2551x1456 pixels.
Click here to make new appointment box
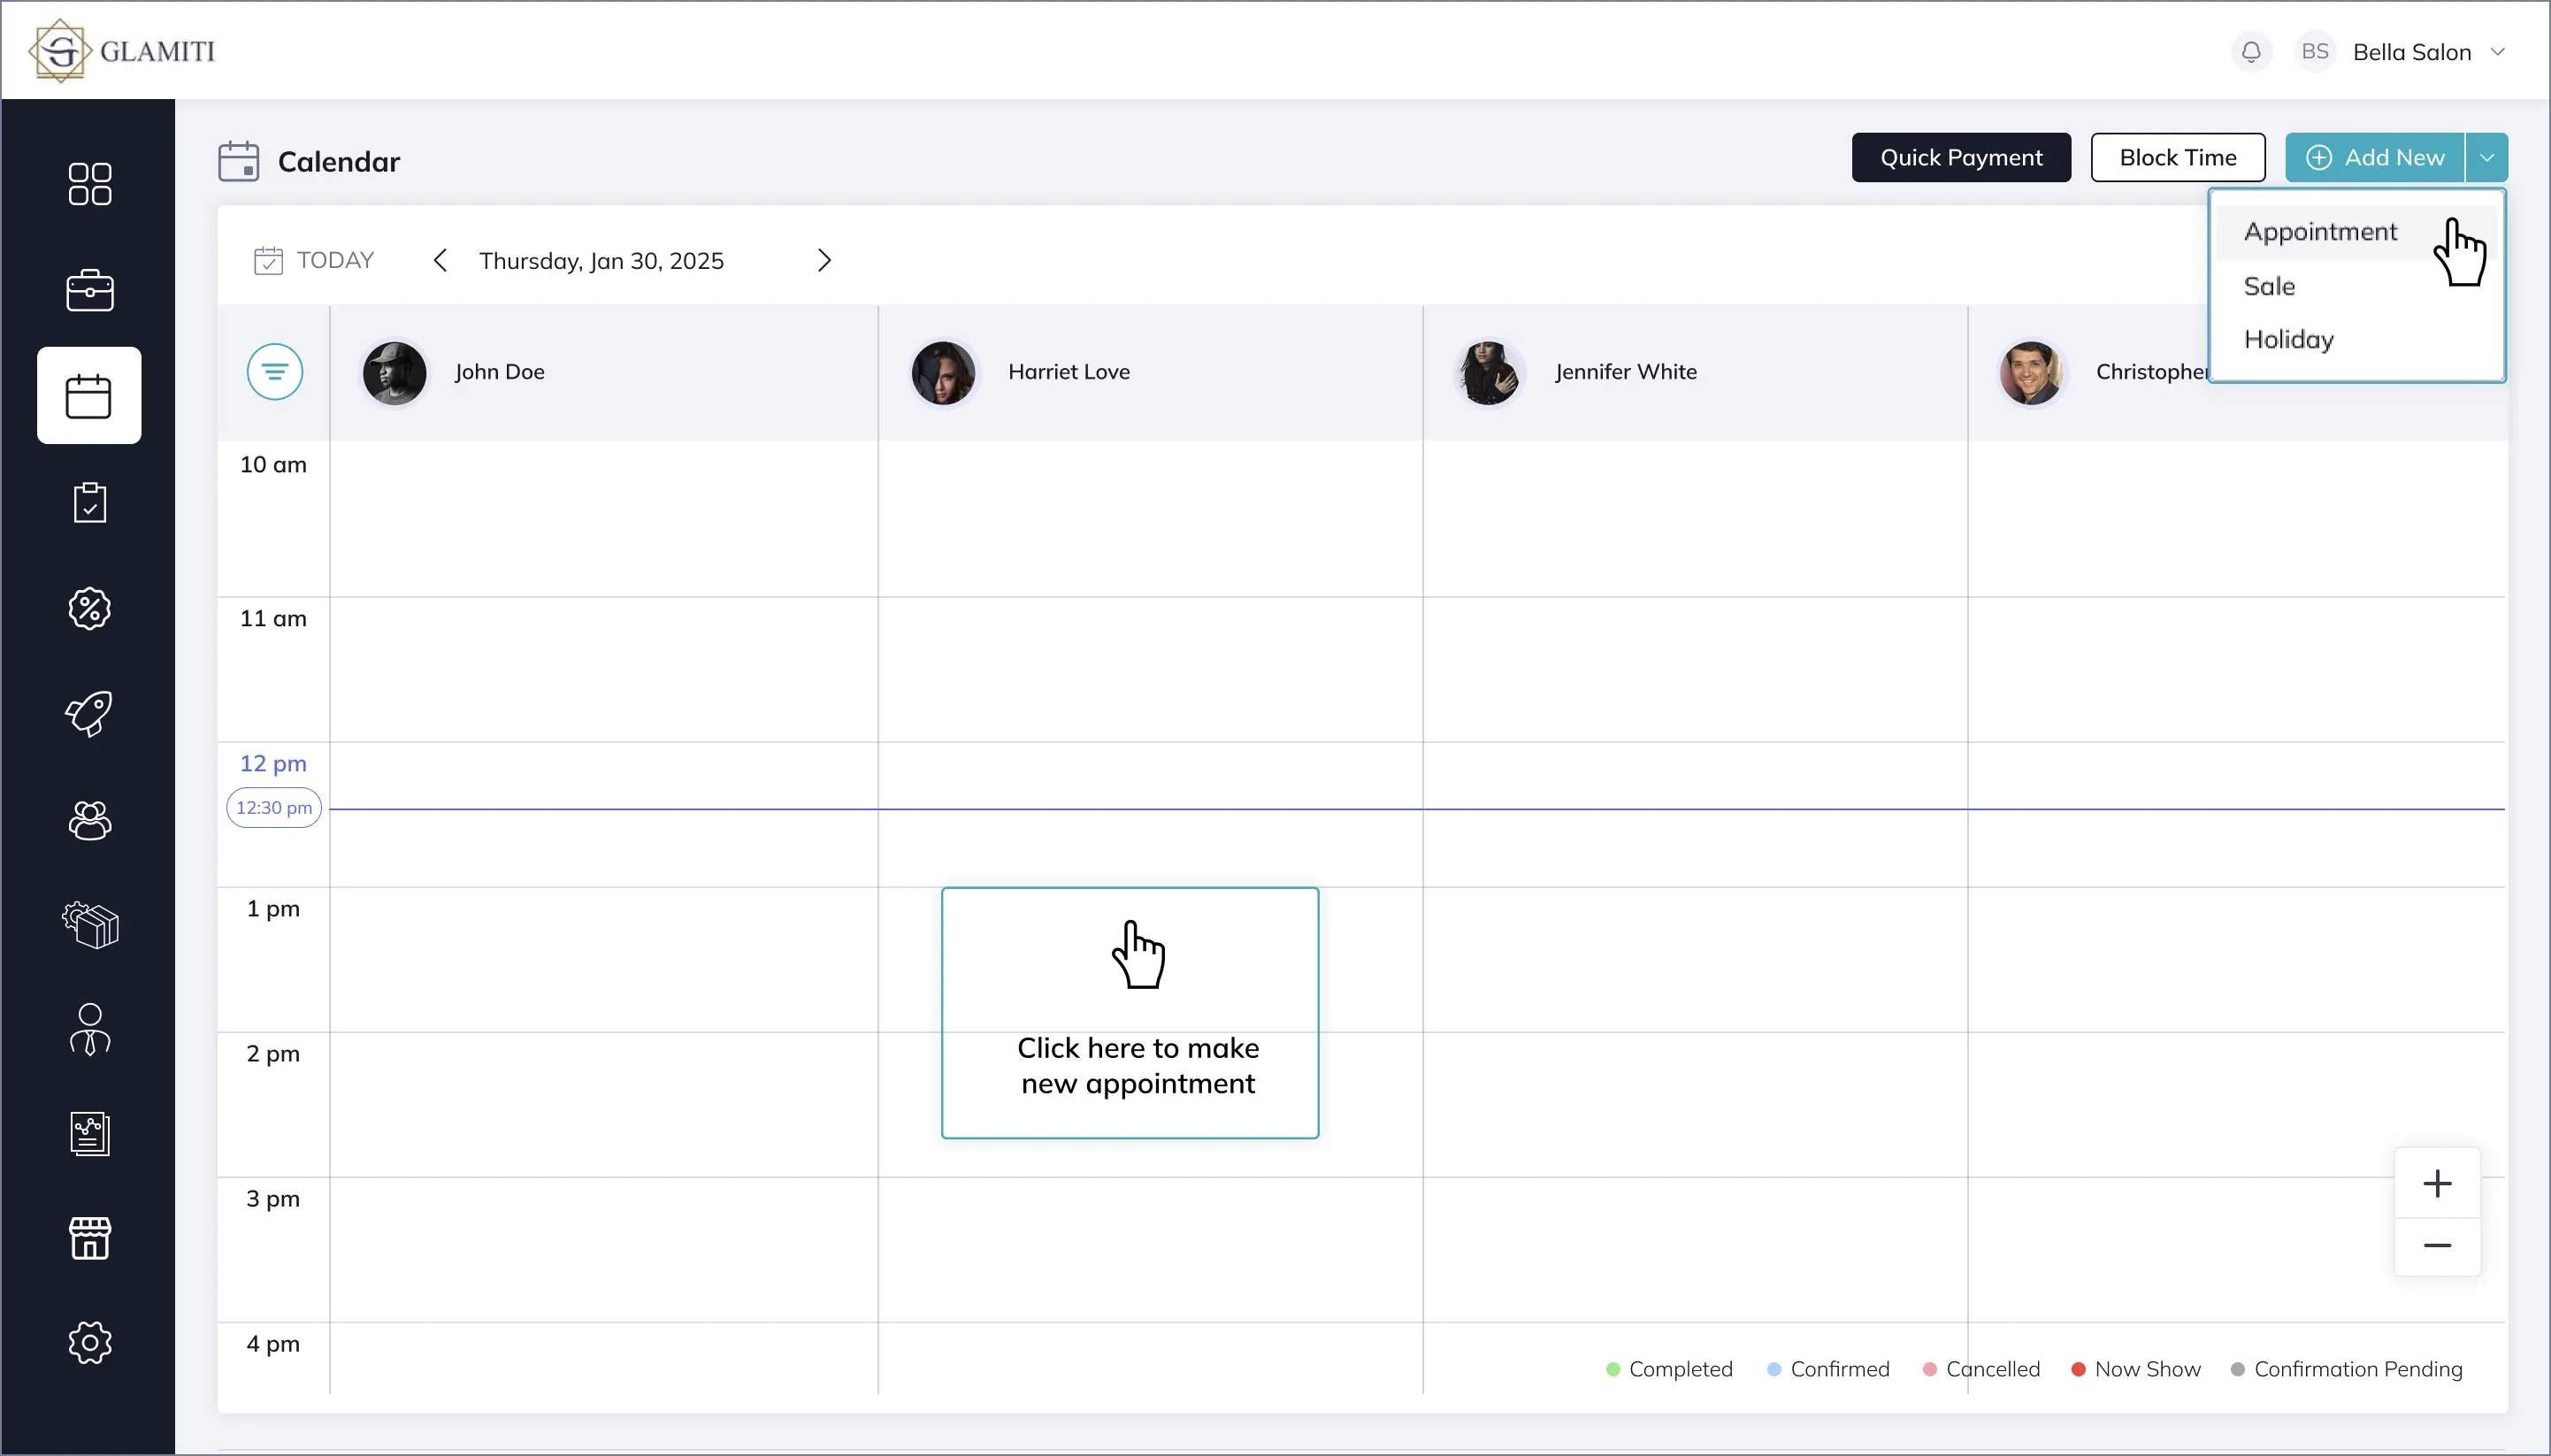pyautogui.click(x=1130, y=1013)
